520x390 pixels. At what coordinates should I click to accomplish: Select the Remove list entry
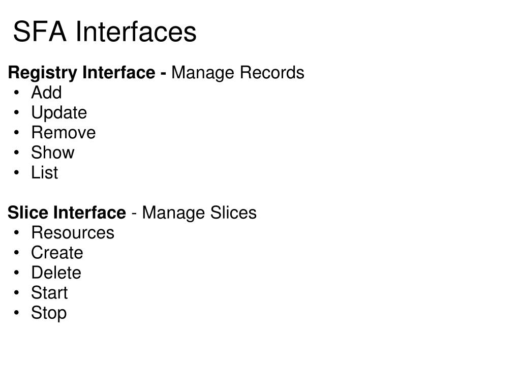[64, 133]
